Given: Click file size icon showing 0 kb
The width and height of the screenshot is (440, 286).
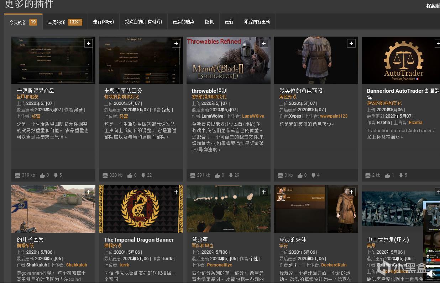Looking at the screenshot, I should coord(280,175).
